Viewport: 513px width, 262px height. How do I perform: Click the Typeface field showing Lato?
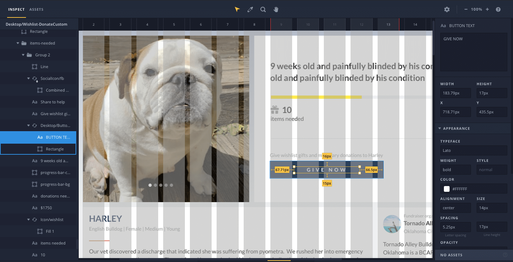pyautogui.click(x=473, y=150)
